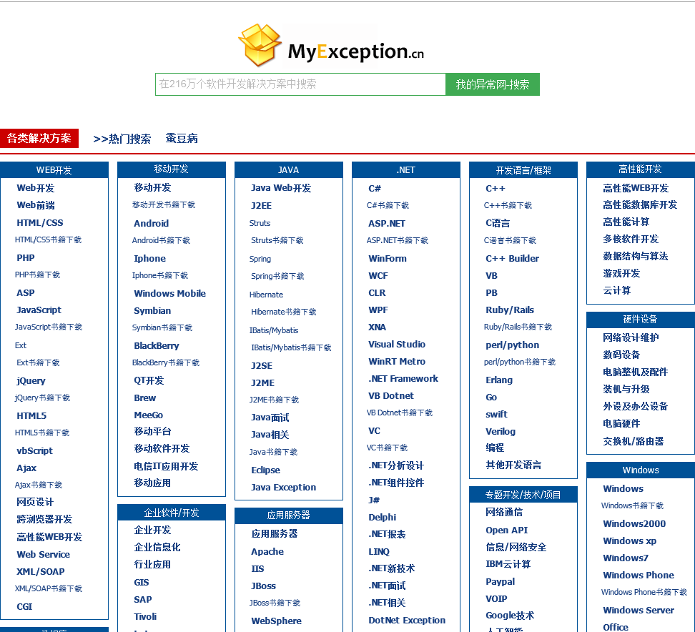
Task: Visit the PHP section link
Action: pyautogui.click(x=26, y=257)
